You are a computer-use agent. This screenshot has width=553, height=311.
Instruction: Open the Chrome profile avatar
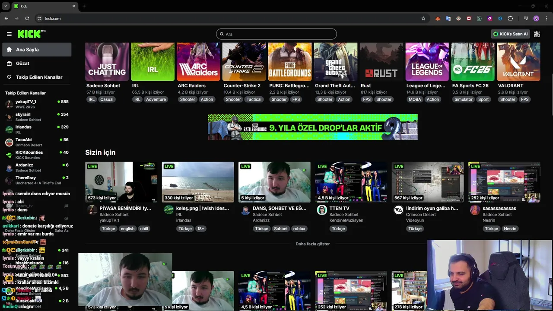(536, 19)
